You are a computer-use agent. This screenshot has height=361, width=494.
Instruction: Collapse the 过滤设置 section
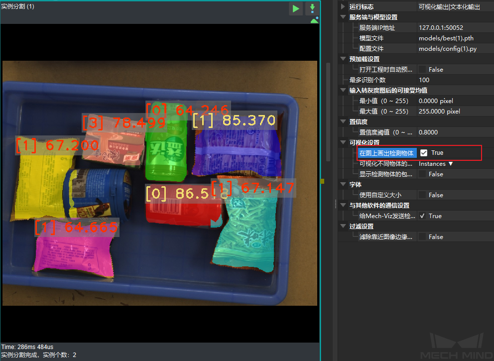click(x=343, y=227)
